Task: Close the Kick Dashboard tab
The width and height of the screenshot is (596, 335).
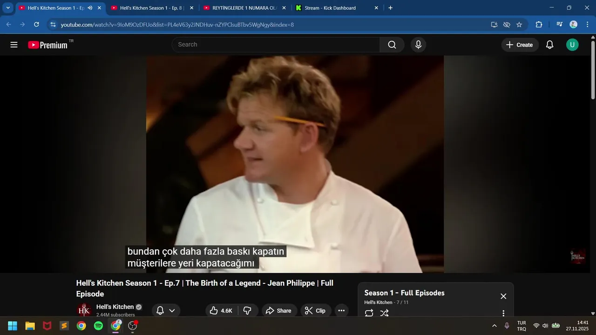Action: 376,8
